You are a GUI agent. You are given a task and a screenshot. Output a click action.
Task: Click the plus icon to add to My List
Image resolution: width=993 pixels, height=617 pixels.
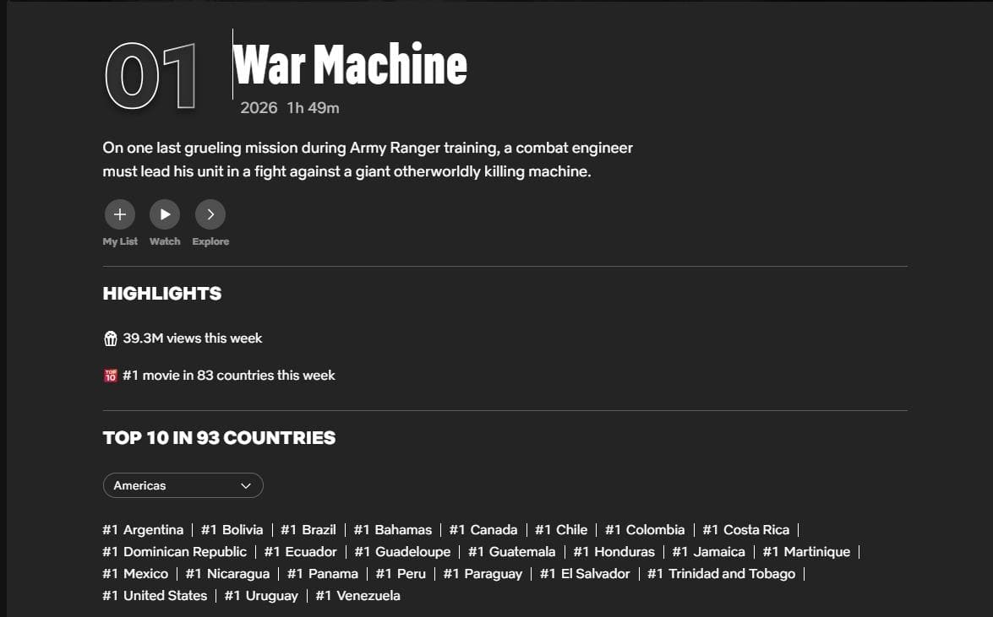120,214
